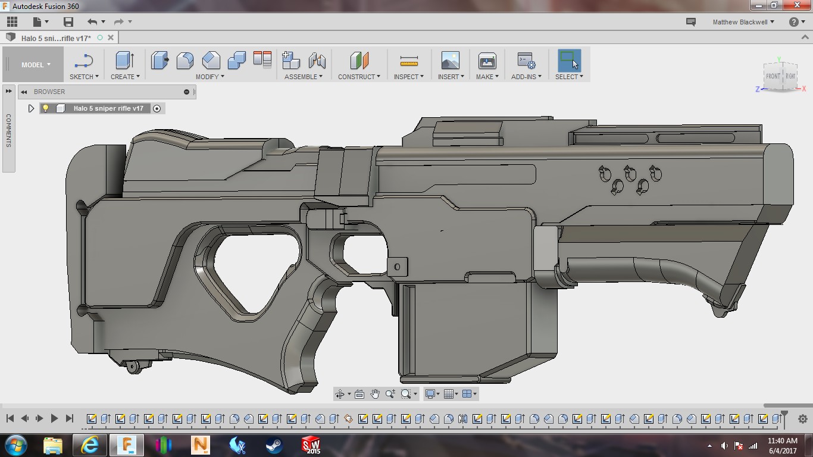
Task: Open the notifications comment icon
Action: (x=691, y=22)
